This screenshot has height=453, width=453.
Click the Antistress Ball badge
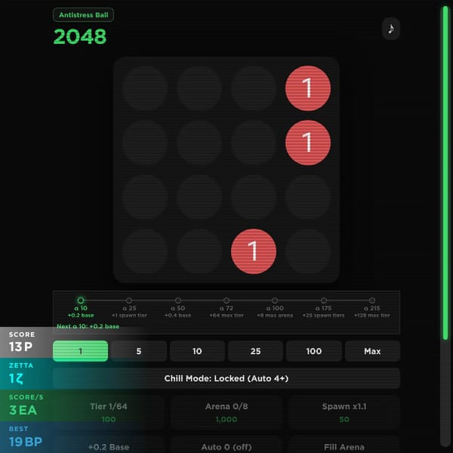pos(83,15)
